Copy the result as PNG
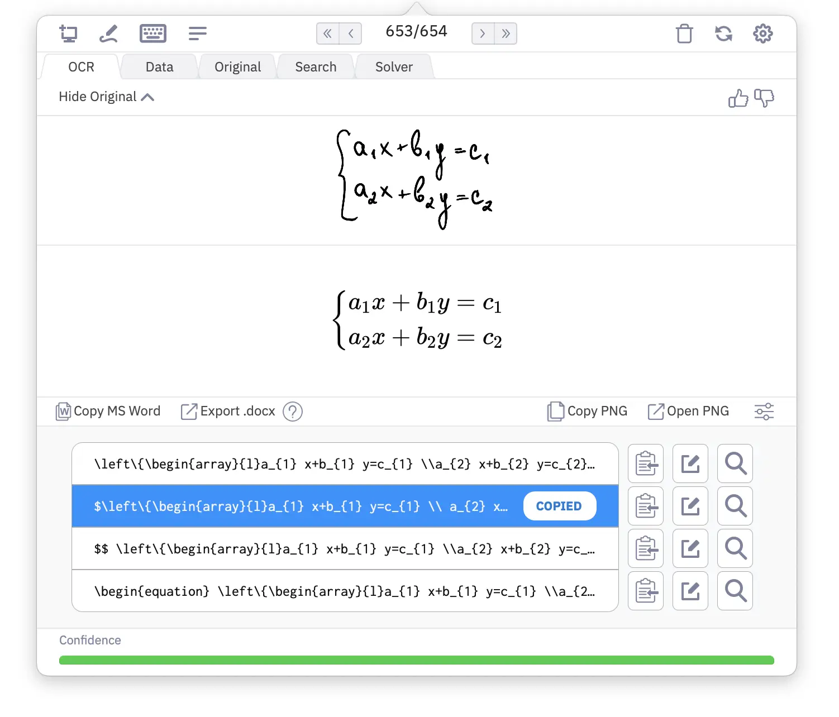Image resolution: width=839 pixels, height=717 pixels. coord(587,411)
